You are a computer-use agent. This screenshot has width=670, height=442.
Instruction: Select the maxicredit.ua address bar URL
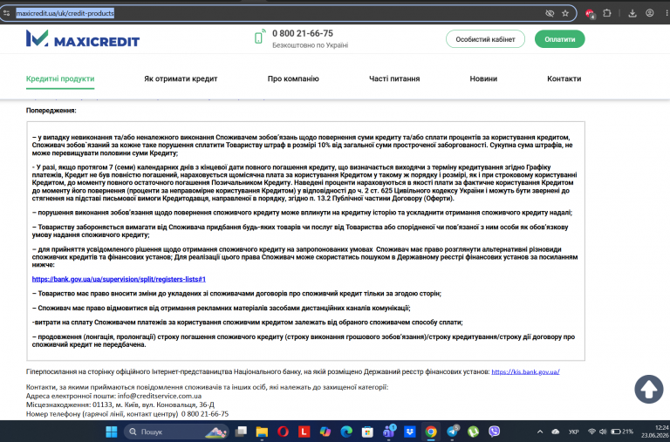pos(65,13)
